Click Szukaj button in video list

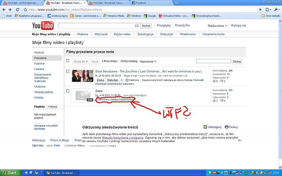tap(237, 62)
